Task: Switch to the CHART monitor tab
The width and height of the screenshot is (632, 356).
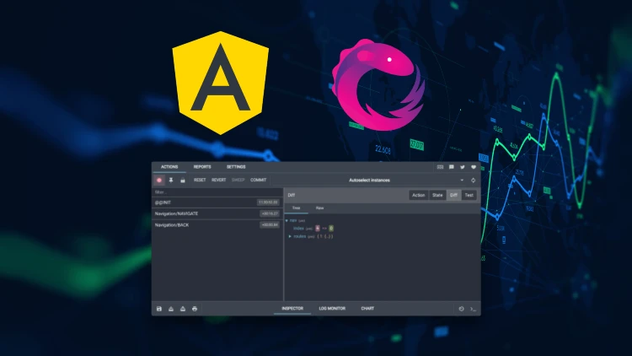Action: [x=367, y=309]
